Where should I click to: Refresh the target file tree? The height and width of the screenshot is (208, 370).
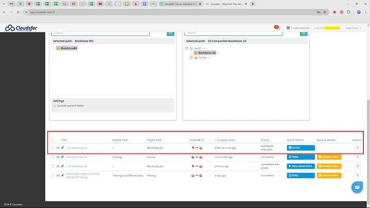[304, 33]
